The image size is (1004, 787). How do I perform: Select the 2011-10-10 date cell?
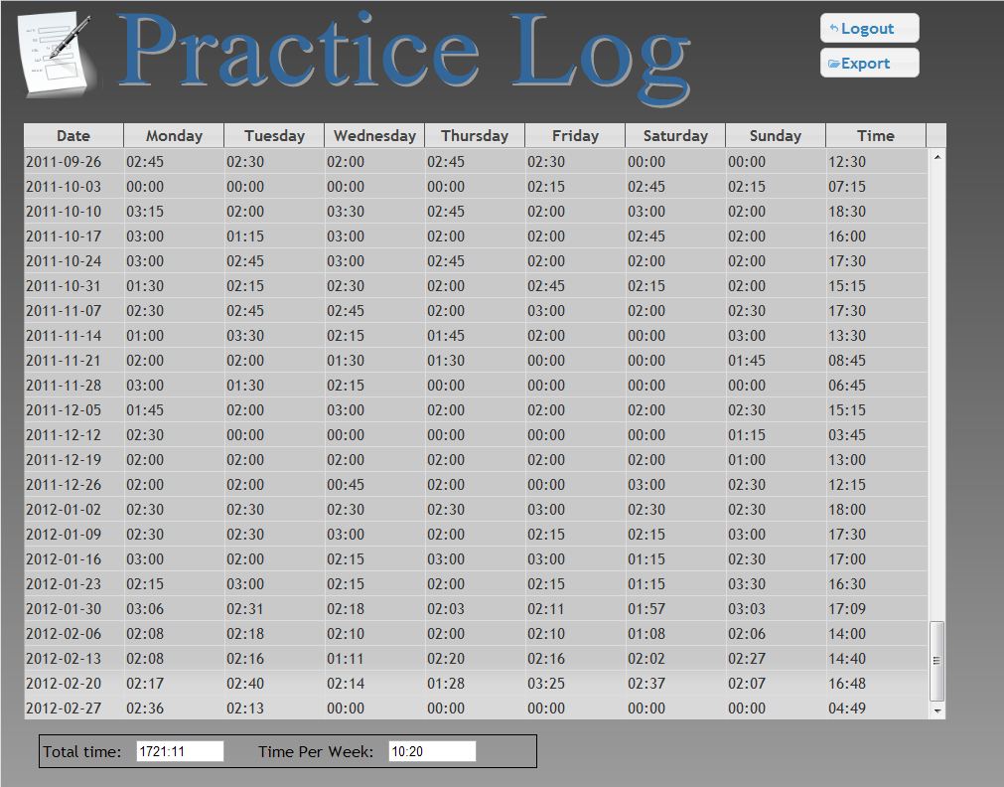[73, 212]
